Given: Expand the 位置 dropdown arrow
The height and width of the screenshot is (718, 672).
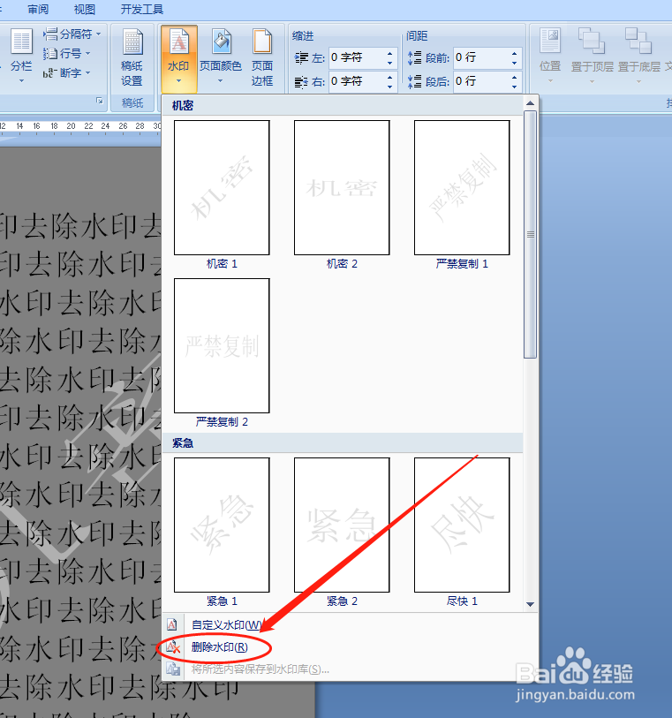Looking at the screenshot, I should pyautogui.click(x=550, y=81).
